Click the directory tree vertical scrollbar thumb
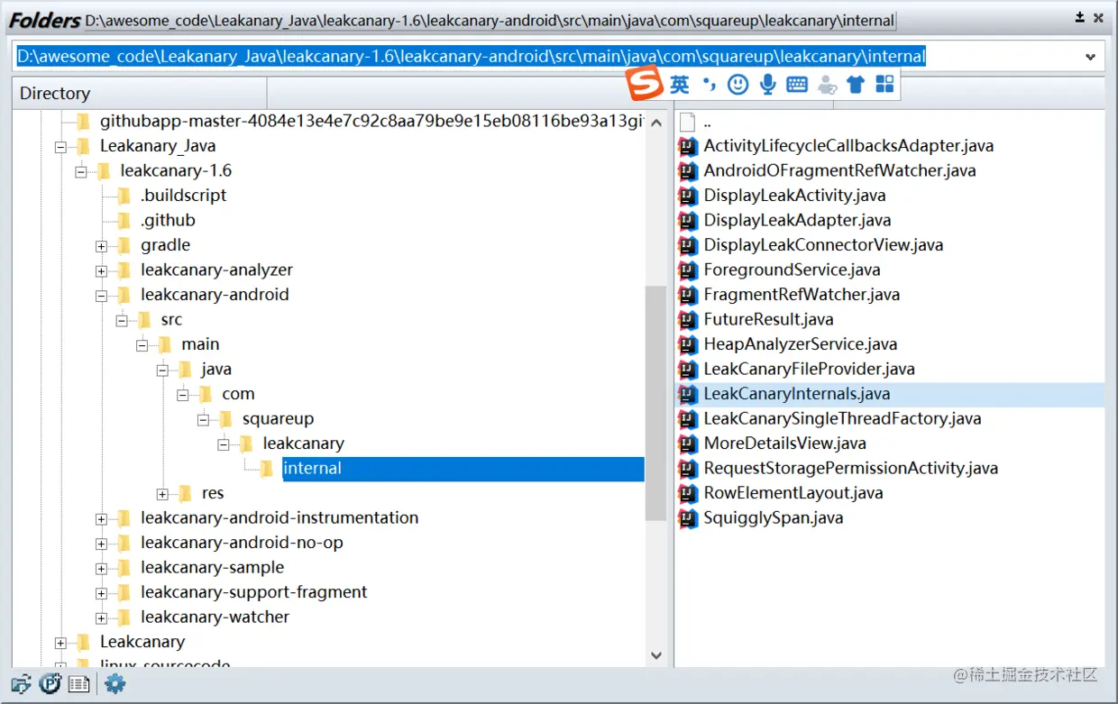 656,403
